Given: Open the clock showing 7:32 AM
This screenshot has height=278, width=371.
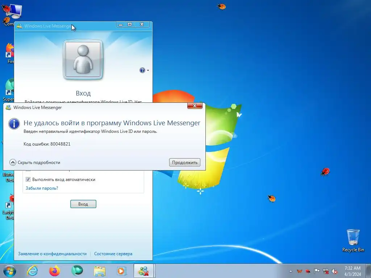Looking at the screenshot, I should tap(352, 271).
